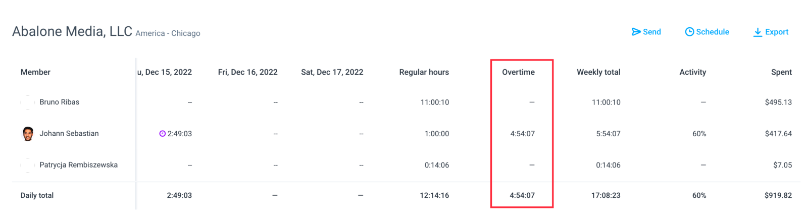808x221 pixels.
Task: Sort by the Spent column header
Action: click(x=781, y=72)
